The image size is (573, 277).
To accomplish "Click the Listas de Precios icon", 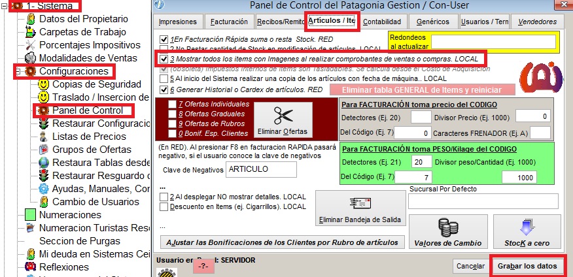I will (44, 137).
